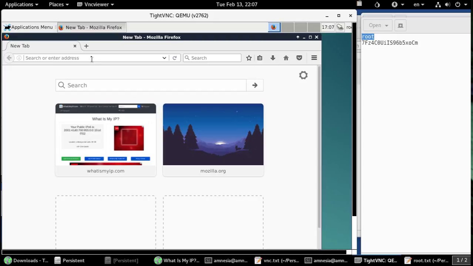Click Open button in text editor
The height and width of the screenshot is (266, 473).
pos(375,25)
